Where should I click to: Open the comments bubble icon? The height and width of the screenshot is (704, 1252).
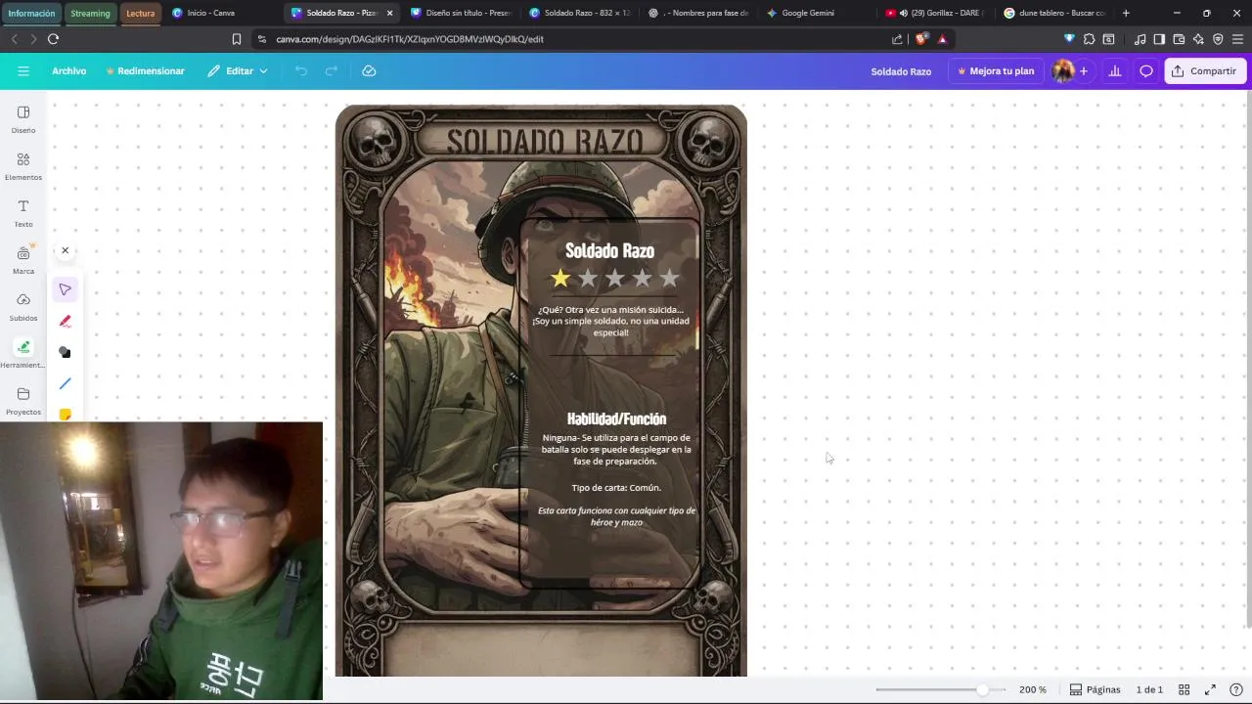(x=1146, y=71)
